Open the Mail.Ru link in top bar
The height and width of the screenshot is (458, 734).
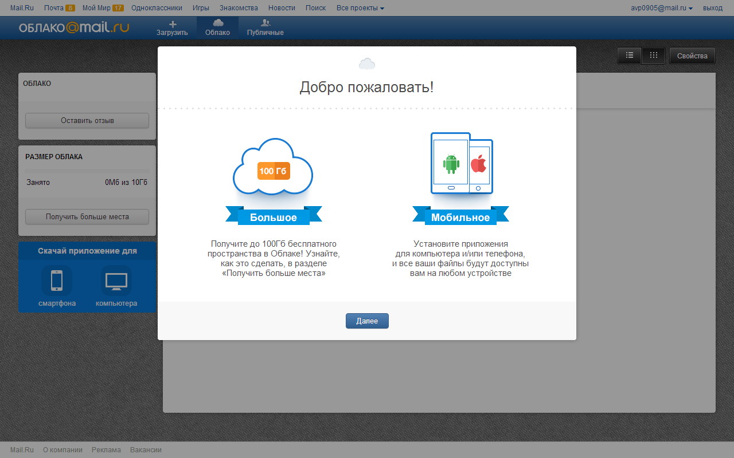[22, 8]
